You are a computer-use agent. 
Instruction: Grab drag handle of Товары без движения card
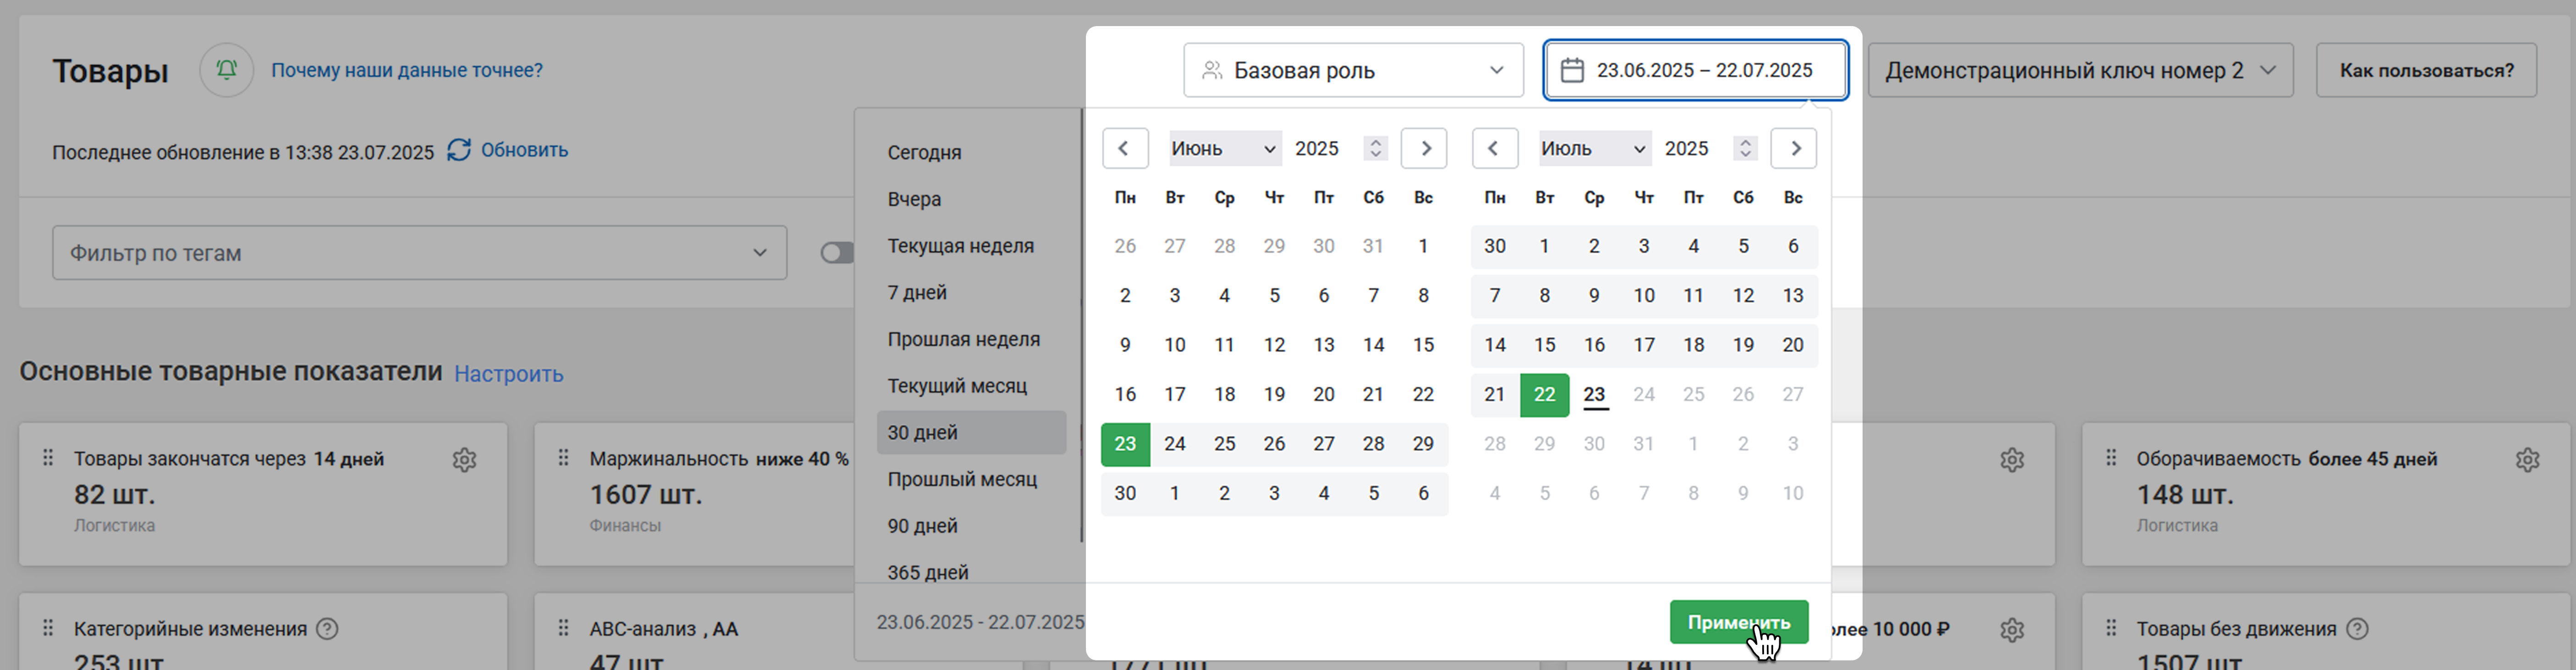click(x=2111, y=627)
